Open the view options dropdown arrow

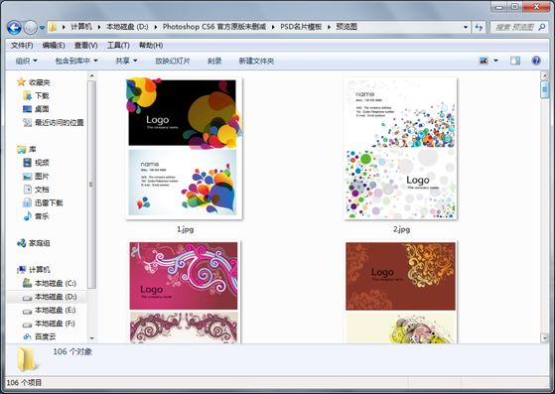pyautogui.click(x=495, y=61)
